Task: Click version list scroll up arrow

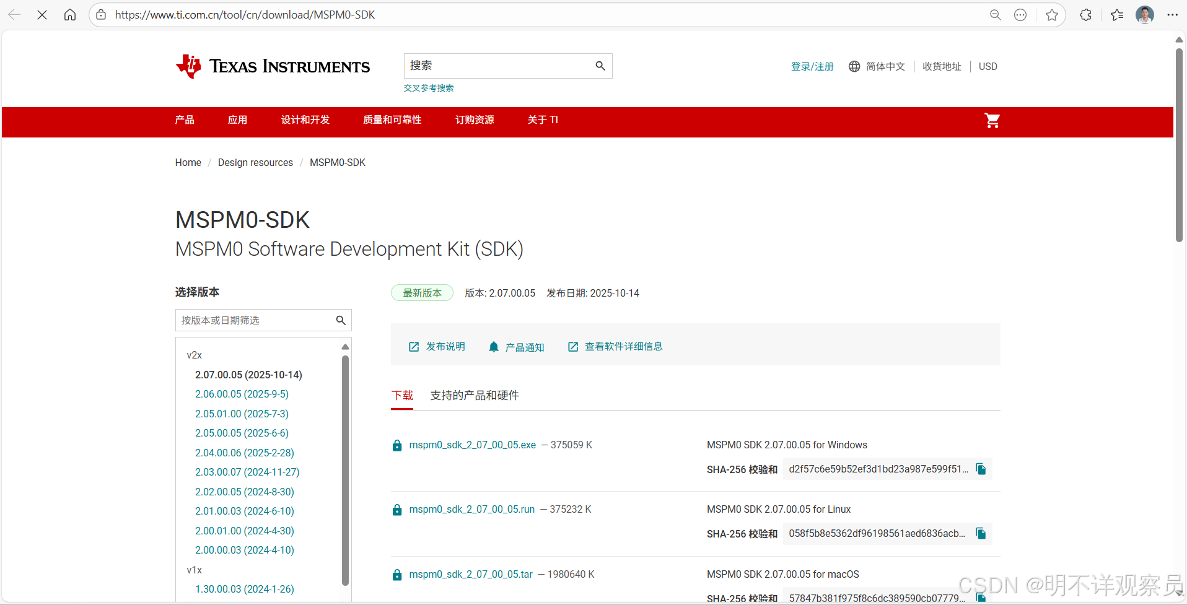Action: pos(346,347)
